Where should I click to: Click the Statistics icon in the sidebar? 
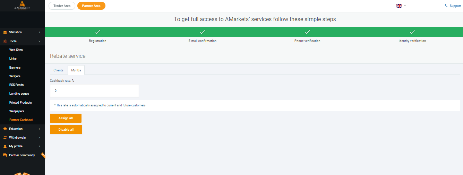tap(5, 32)
